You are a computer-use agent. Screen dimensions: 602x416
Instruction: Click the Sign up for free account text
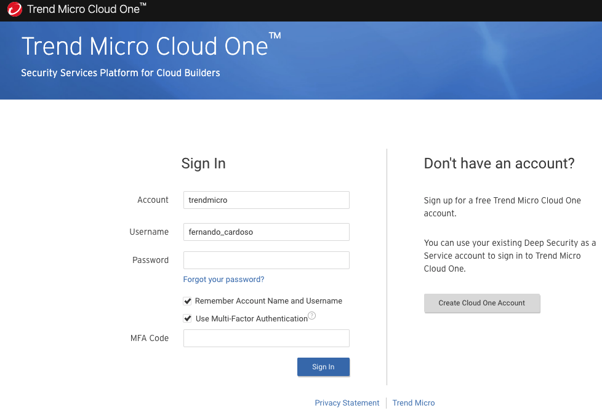502,207
